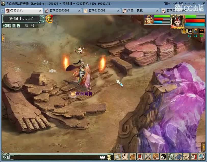Click the pet's blue mana bar
207x162 pixels.
pos(162,22)
